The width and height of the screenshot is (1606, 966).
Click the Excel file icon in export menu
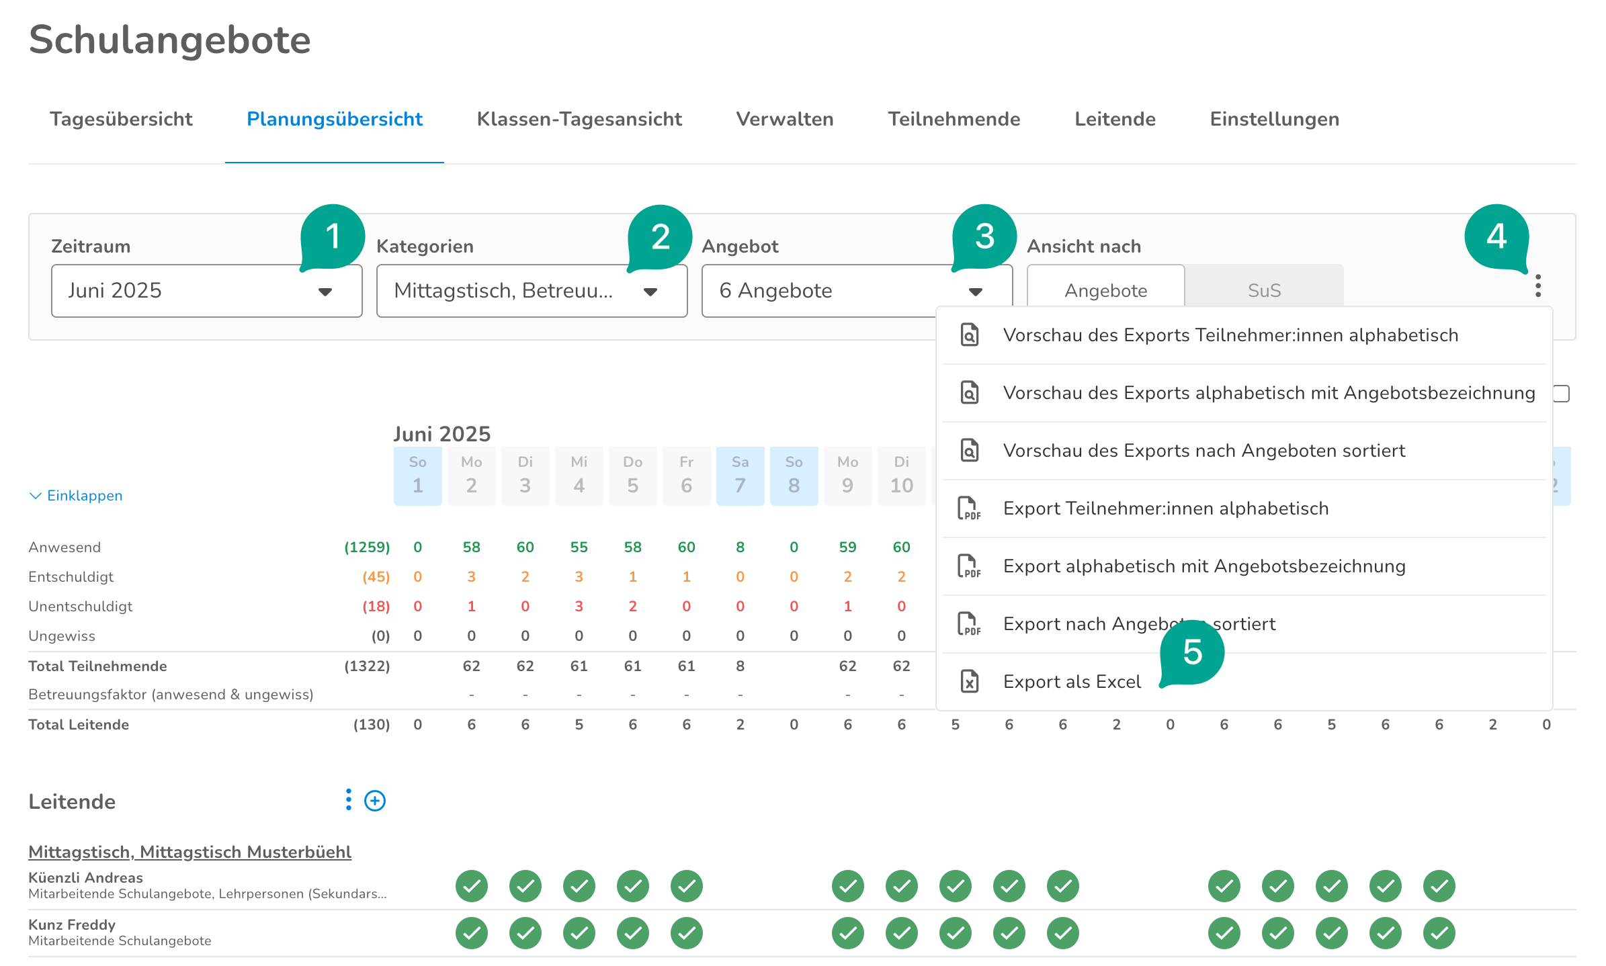point(969,681)
